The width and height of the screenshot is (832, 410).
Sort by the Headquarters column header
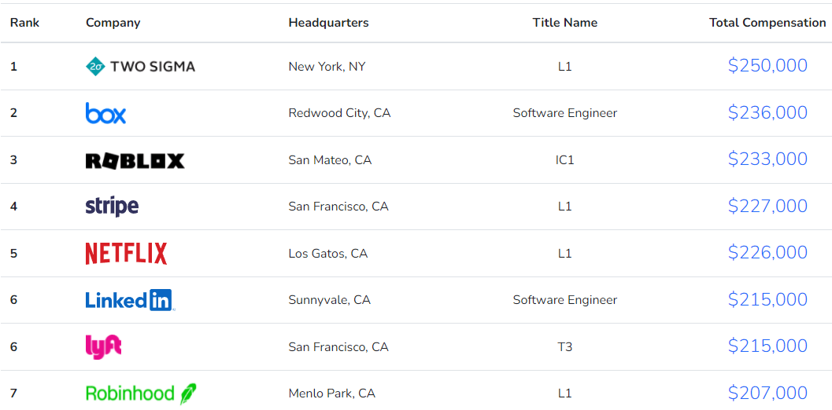click(328, 23)
